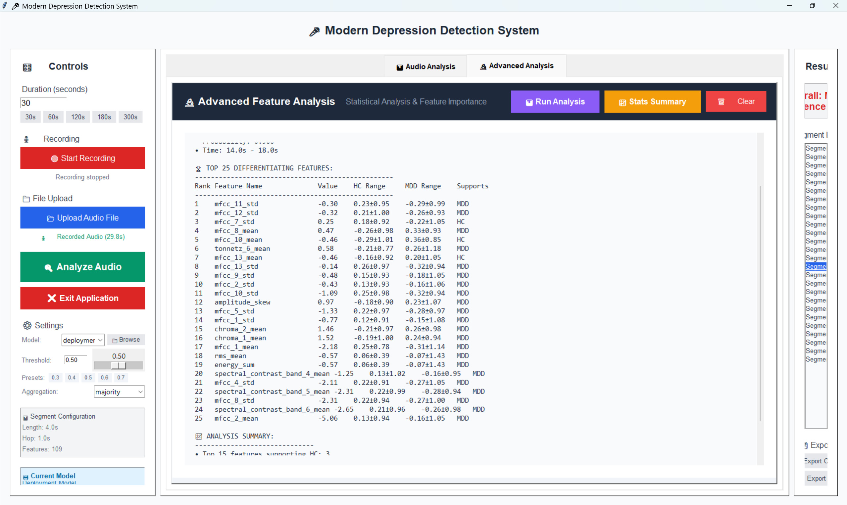
Task: Choose the 0.3 threshold preset
Action: 55,378
